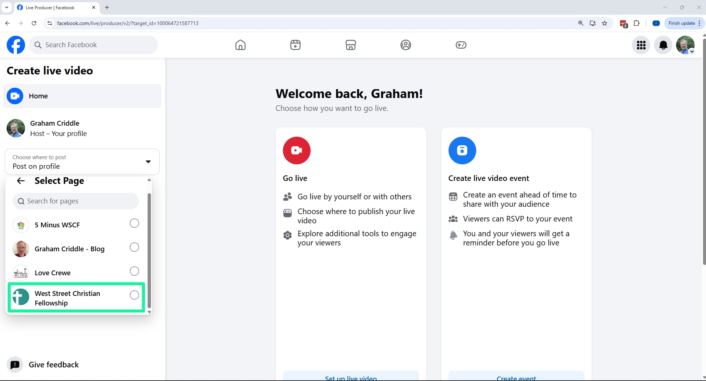Click the page list scroll-down arrow
This screenshot has height=381, width=706.
tap(149, 312)
